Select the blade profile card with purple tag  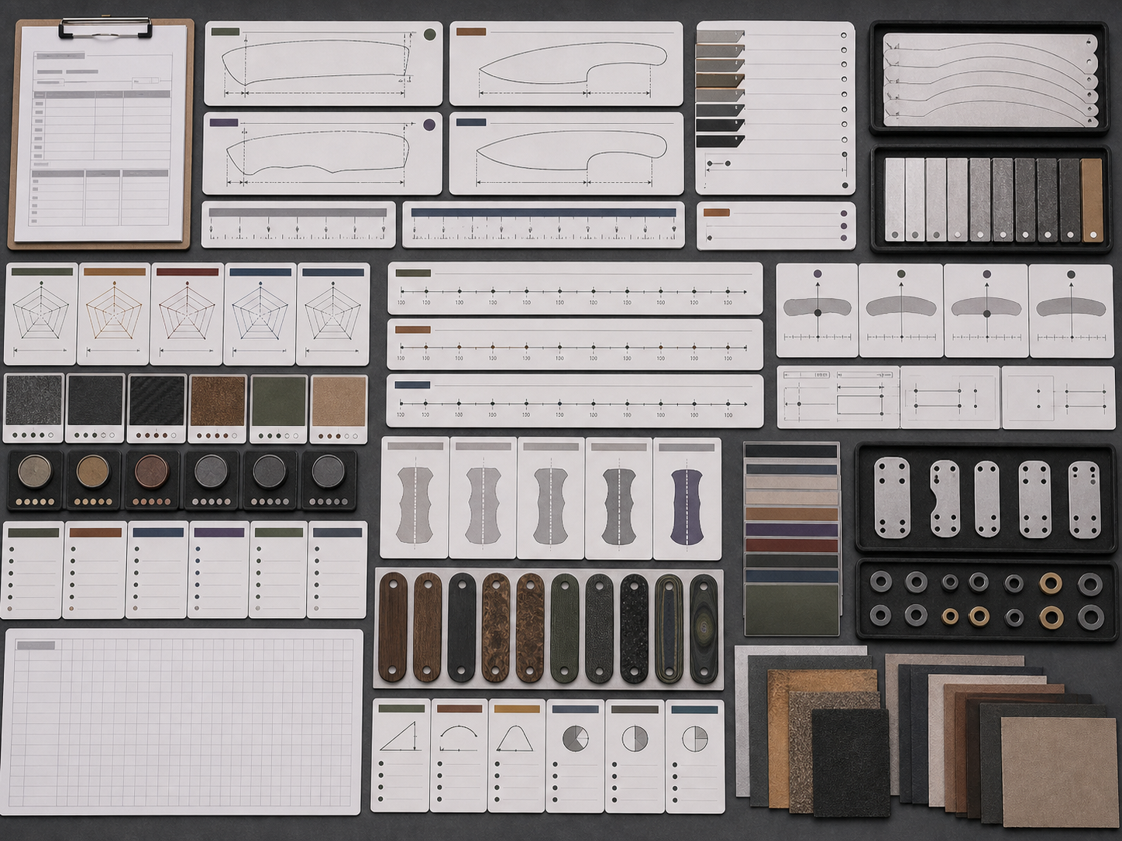(x=322, y=153)
